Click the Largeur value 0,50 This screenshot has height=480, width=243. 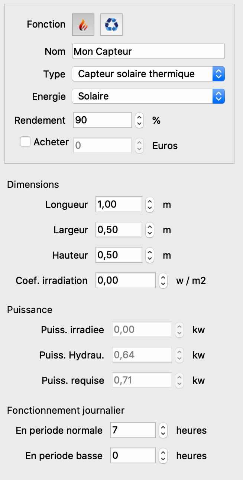coord(118,230)
